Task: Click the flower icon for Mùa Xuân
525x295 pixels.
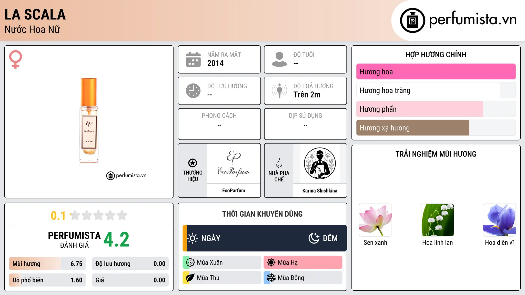Action: pos(190,262)
